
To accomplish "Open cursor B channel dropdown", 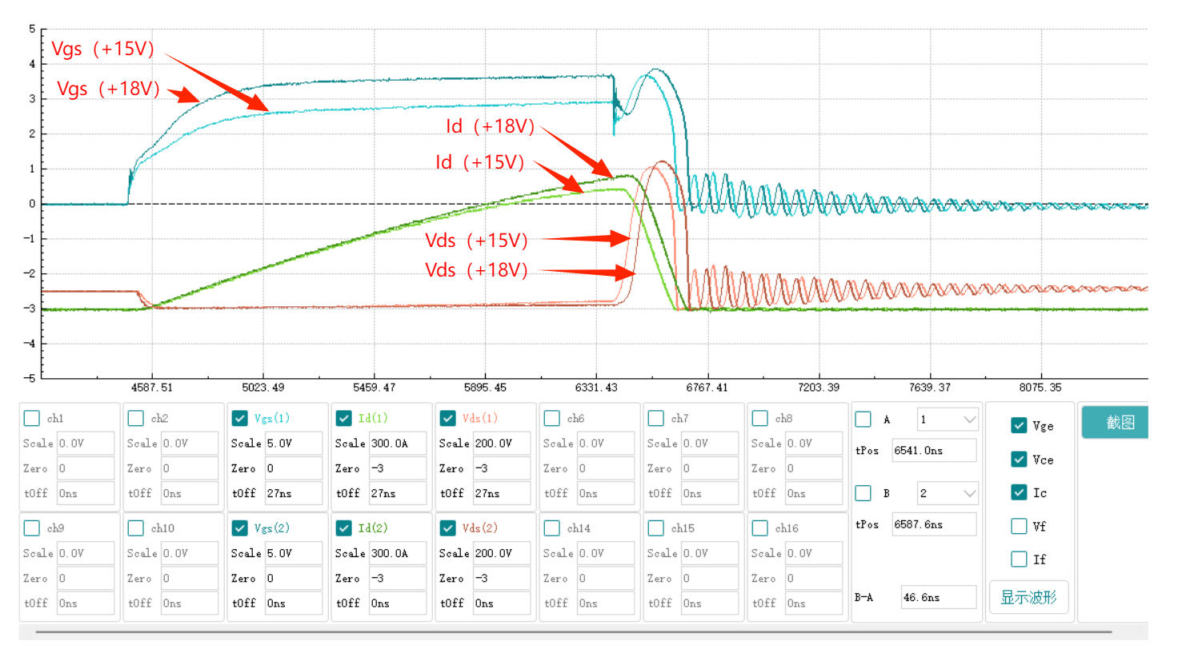I will click(x=947, y=493).
